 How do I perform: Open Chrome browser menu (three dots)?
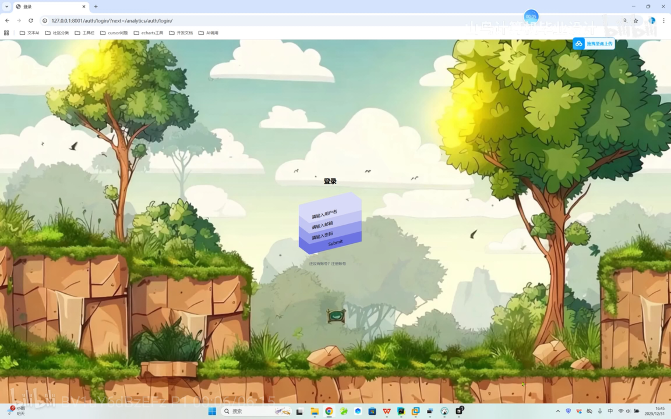pos(664,21)
